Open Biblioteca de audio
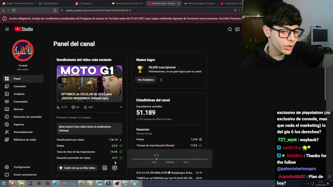The image size is (333, 187). tap(23, 140)
